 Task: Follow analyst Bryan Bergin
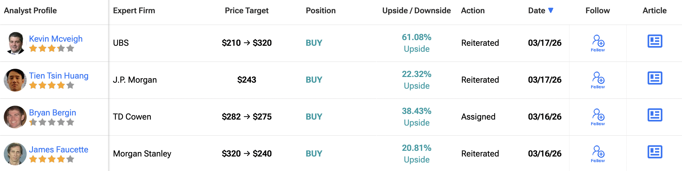(598, 117)
